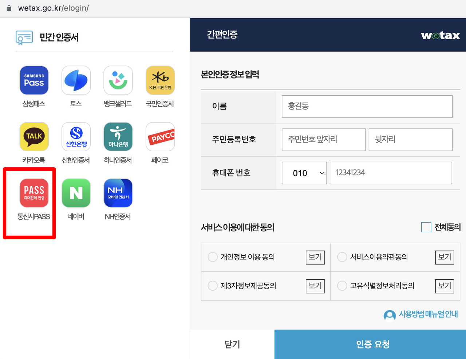Select the 통신사PASS carrier icon
Image resolution: width=466 pixels, height=359 pixels.
[x=34, y=193]
